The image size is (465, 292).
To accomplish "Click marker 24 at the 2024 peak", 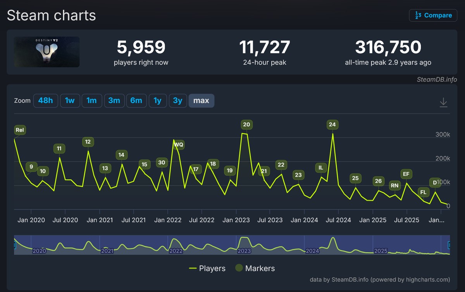I will (332, 125).
